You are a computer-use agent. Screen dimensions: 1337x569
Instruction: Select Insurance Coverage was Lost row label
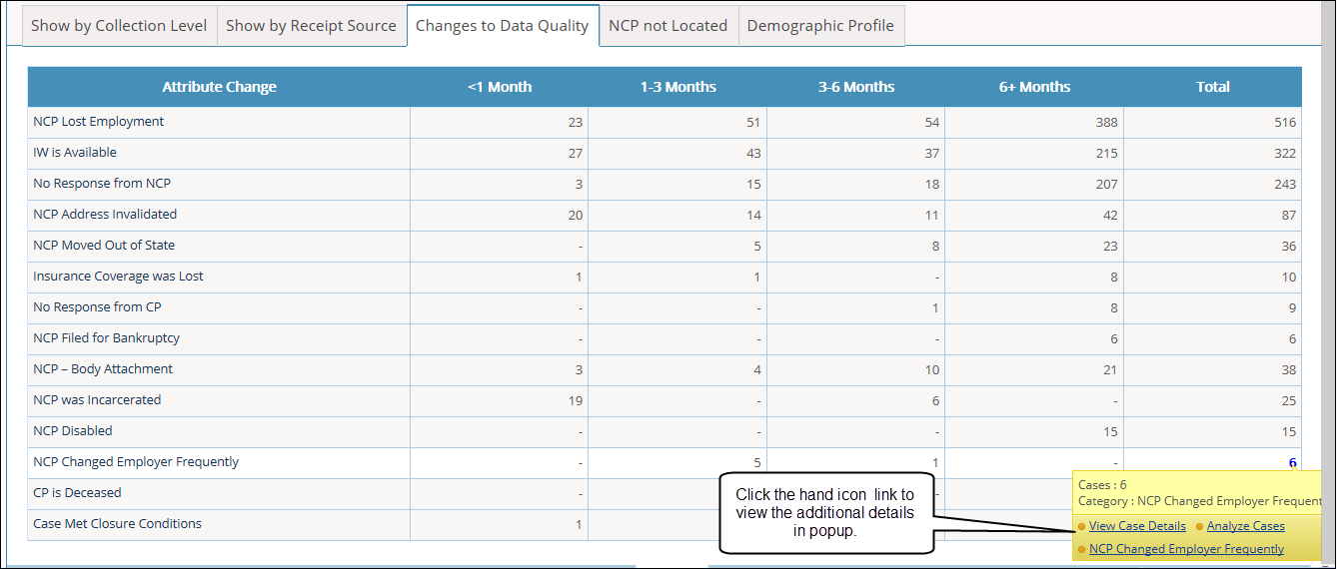(x=118, y=277)
